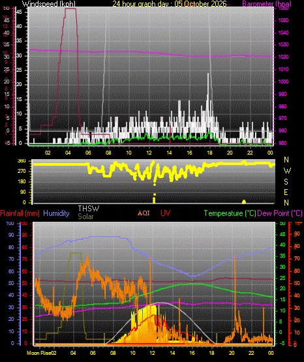Click the 1050 value on the barometer axis
The height and width of the screenshot is (362, 304).
(283, 20)
